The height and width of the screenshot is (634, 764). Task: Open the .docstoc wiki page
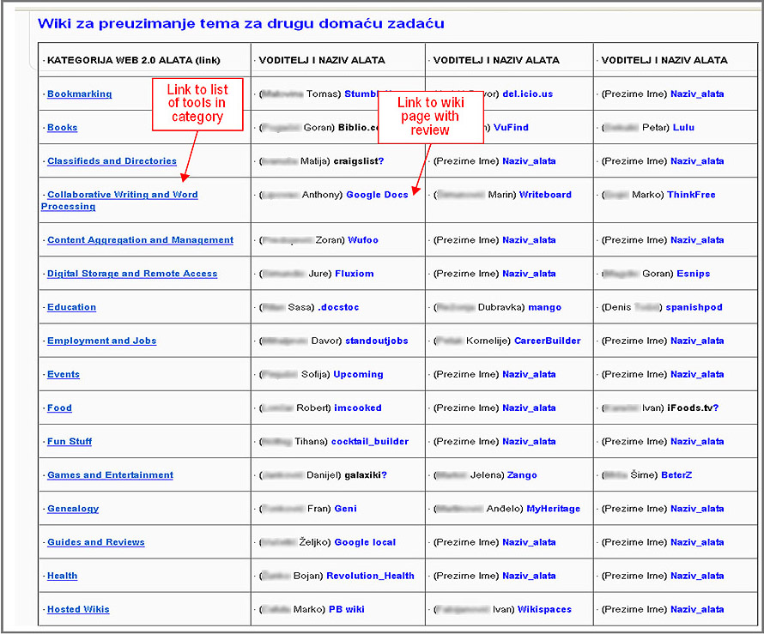[338, 307]
